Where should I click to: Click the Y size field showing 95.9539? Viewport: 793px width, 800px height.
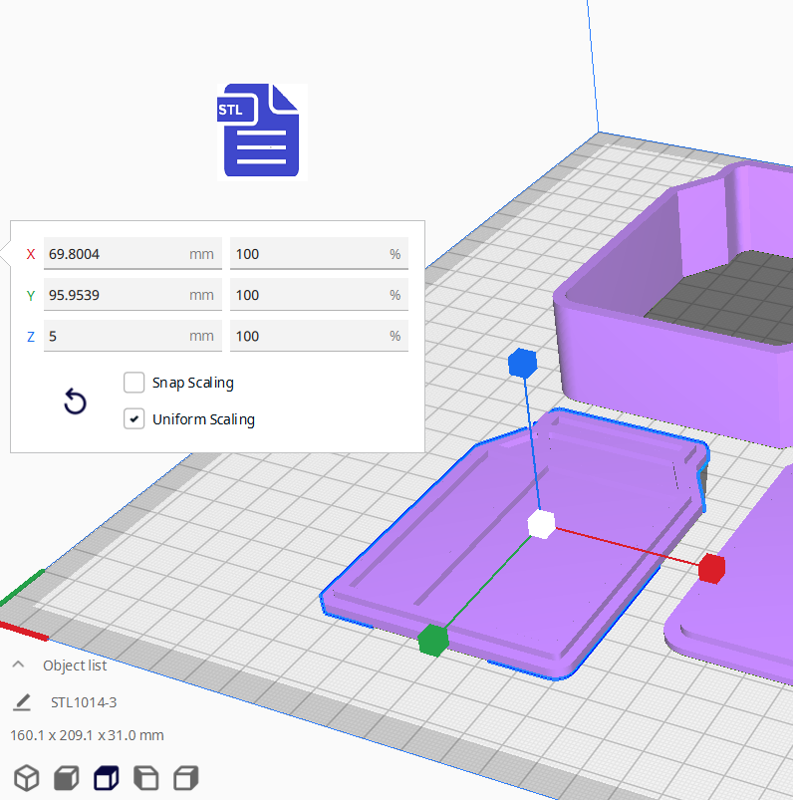[116, 295]
